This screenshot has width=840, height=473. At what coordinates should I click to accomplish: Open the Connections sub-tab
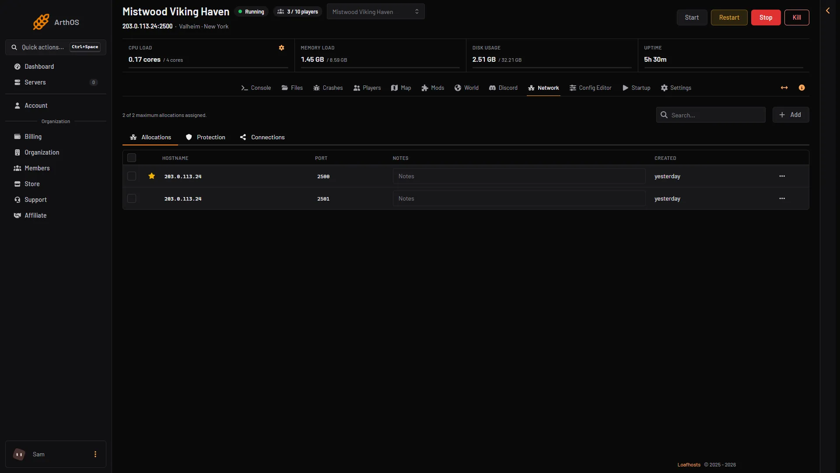point(262,137)
